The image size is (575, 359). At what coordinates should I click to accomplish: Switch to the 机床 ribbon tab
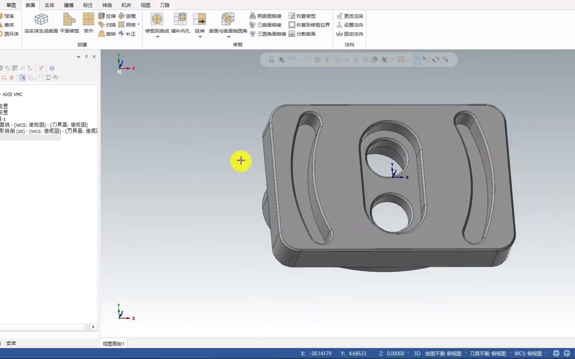coord(126,5)
